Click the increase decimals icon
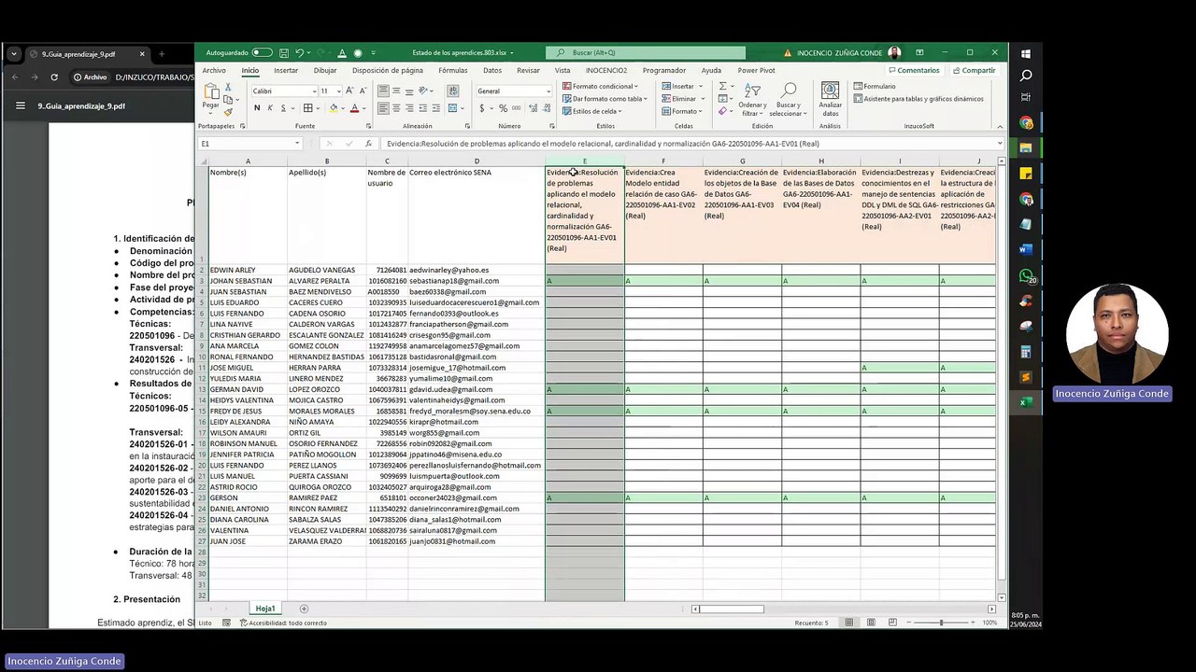This screenshot has width=1196, height=672. pyautogui.click(x=532, y=108)
